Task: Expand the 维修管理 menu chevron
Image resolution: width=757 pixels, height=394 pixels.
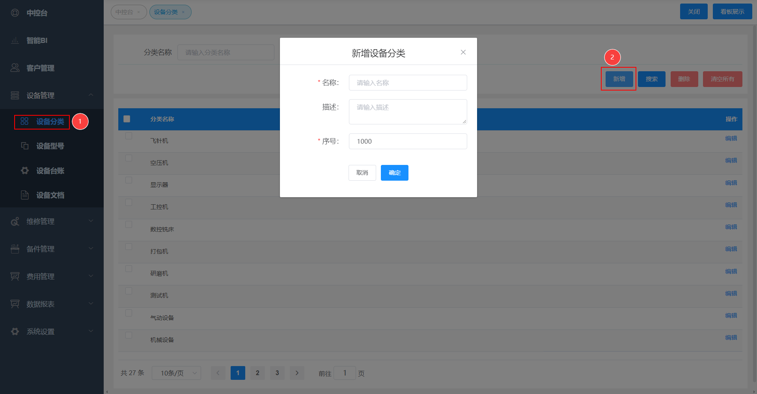Action: pos(91,221)
